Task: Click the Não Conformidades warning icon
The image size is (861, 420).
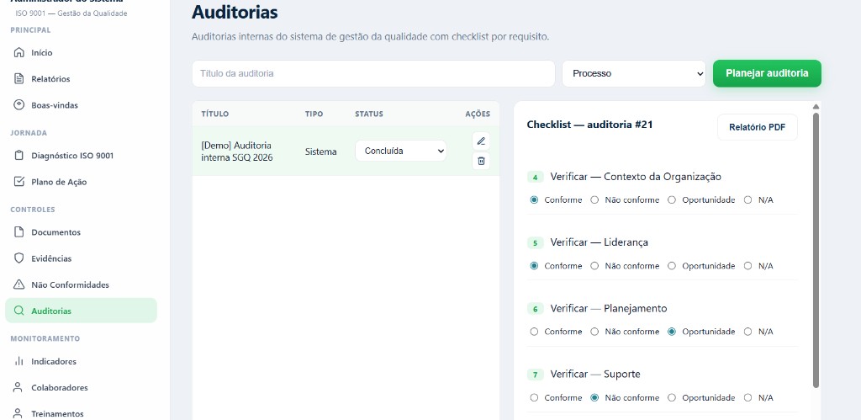Action: 18,284
